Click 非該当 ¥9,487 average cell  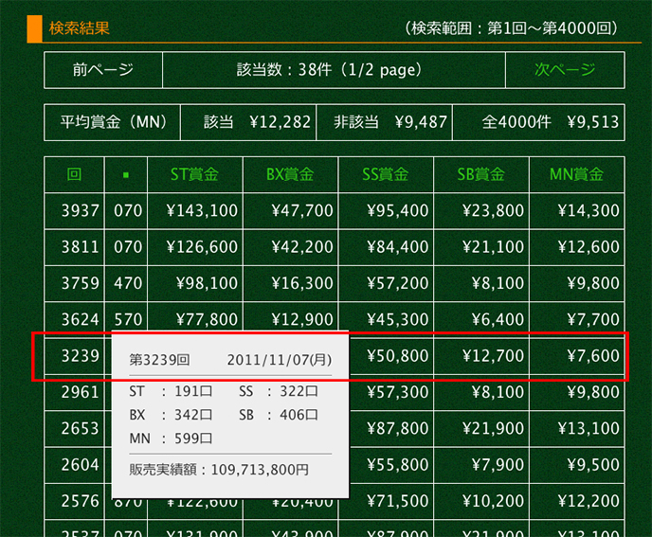point(384,122)
